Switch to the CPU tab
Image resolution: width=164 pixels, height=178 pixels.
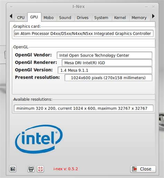[21, 18]
